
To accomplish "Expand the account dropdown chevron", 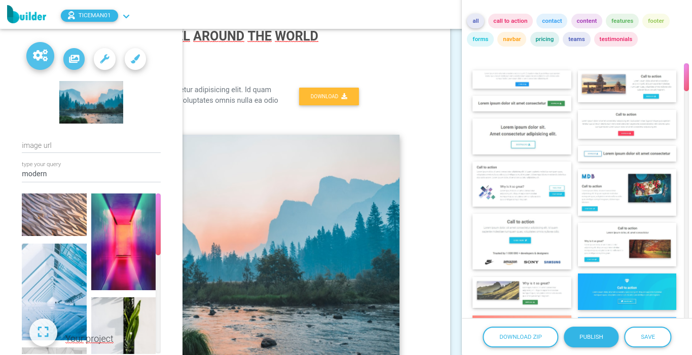I will click(x=126, y=16).
